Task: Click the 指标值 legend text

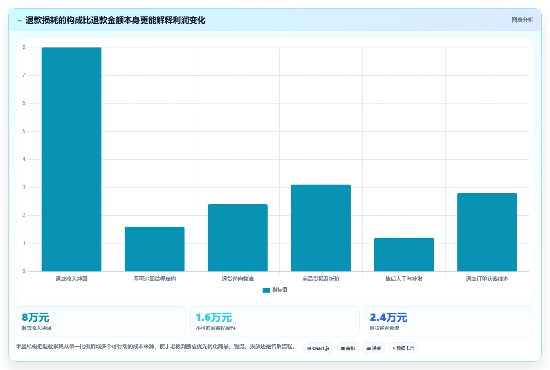Action: coord(280,290)
